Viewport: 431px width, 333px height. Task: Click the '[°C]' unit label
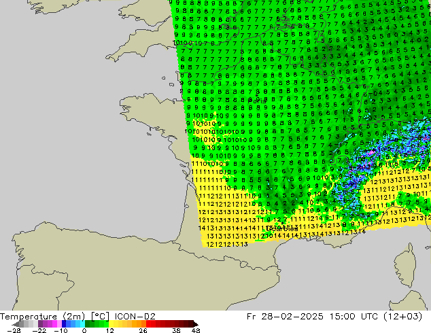click(x=100, y=317)
